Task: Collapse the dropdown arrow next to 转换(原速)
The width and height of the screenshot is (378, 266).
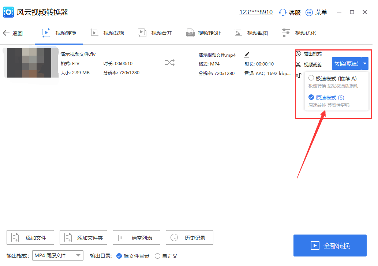Action: click(x=365, y=64)
